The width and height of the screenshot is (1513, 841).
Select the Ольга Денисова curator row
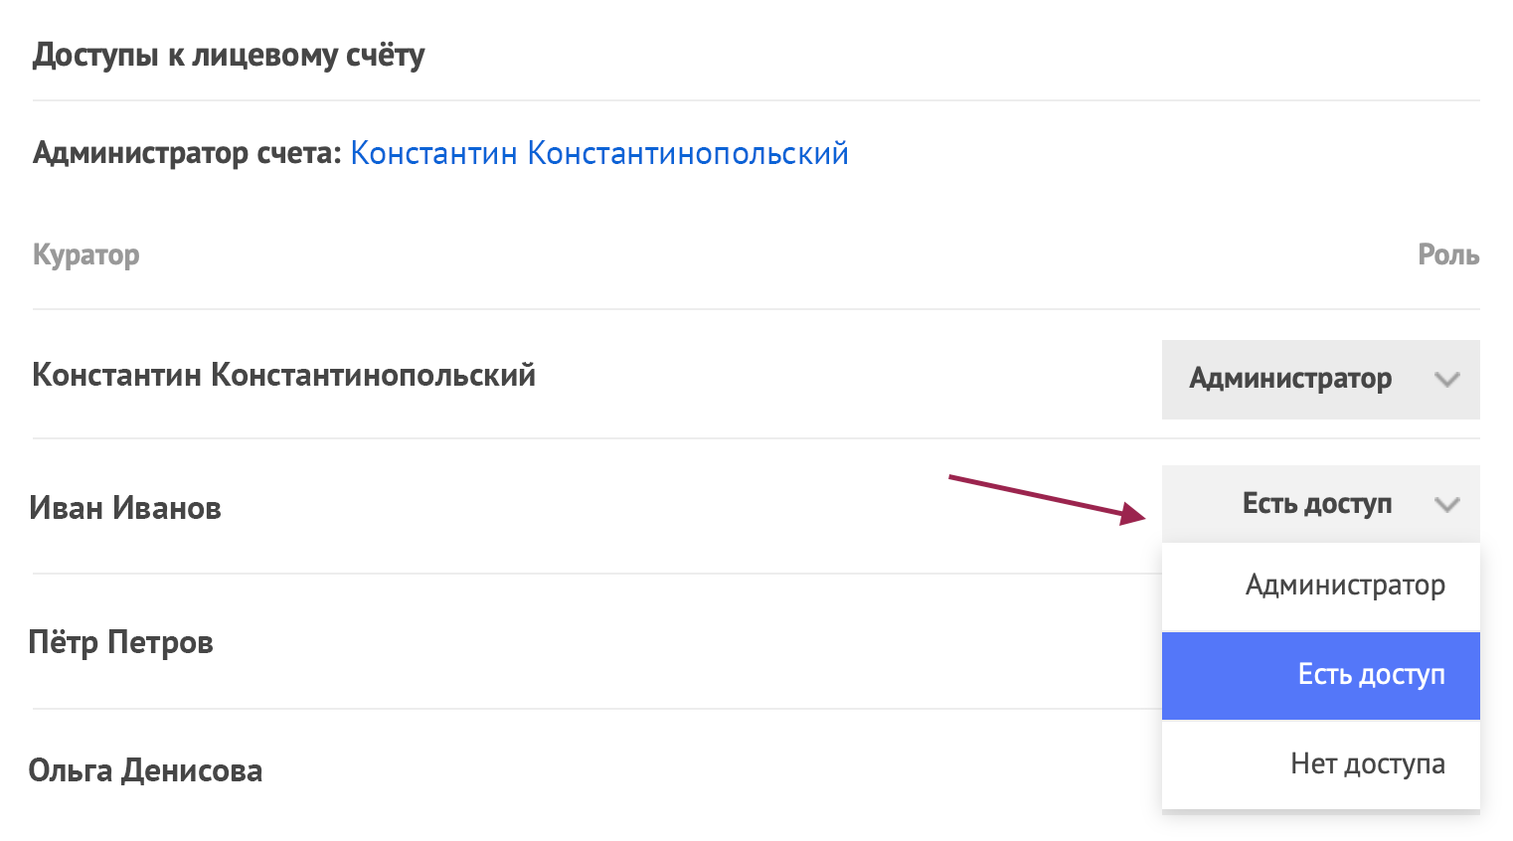pyautogui.click(x=145, y=770)
